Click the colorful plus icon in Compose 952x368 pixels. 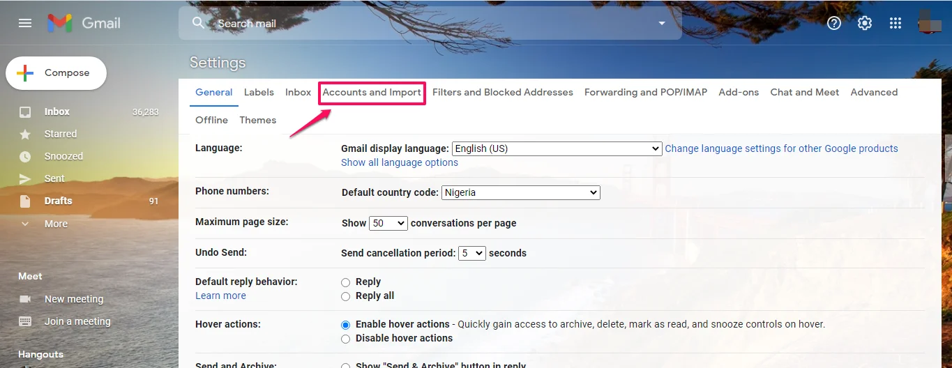[25, 73]
